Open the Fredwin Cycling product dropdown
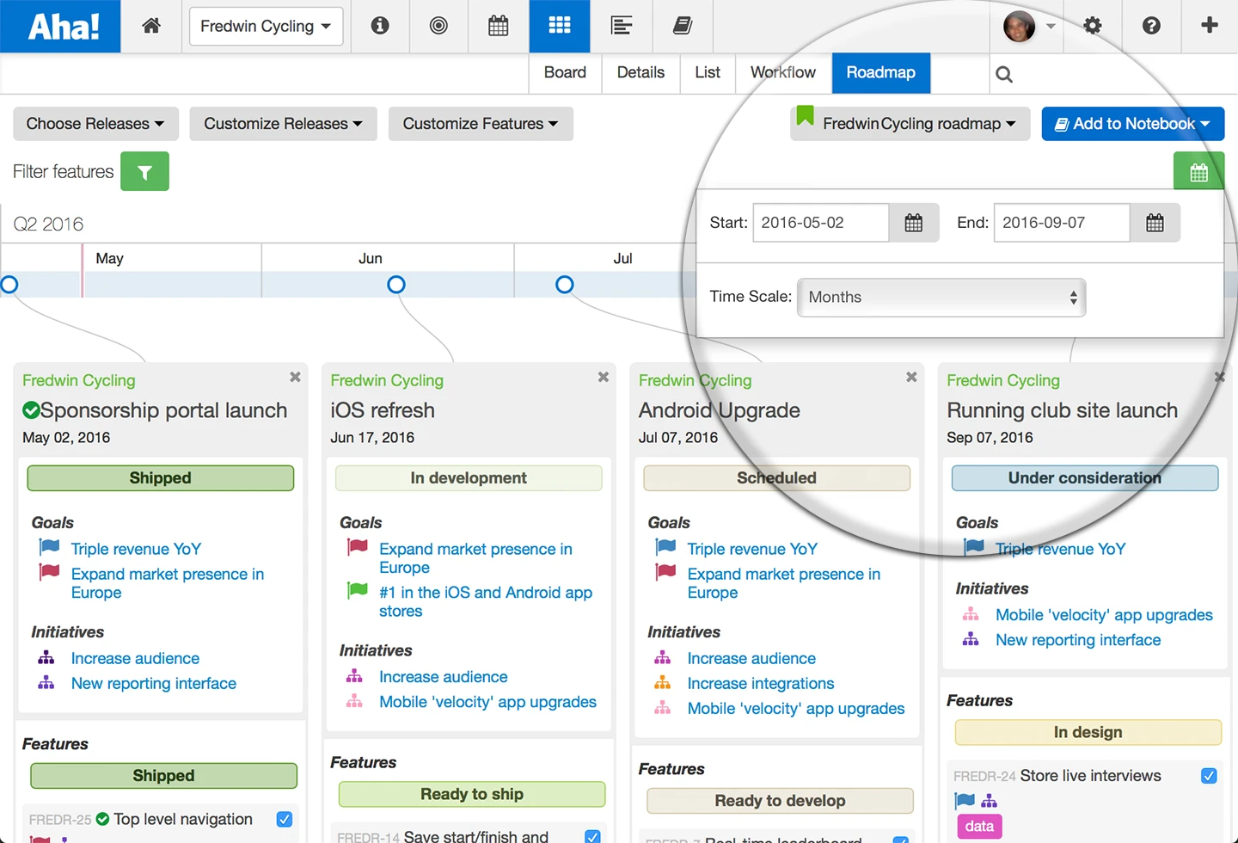Viewport: 1238px width, 843px height. [x=266, y=26]
